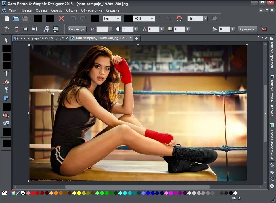
Task: Activate the 3D extrude tool
Action: coord(6,124)
